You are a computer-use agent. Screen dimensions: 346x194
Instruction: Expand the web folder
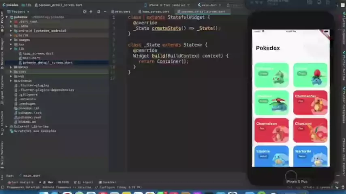[11, 76]
